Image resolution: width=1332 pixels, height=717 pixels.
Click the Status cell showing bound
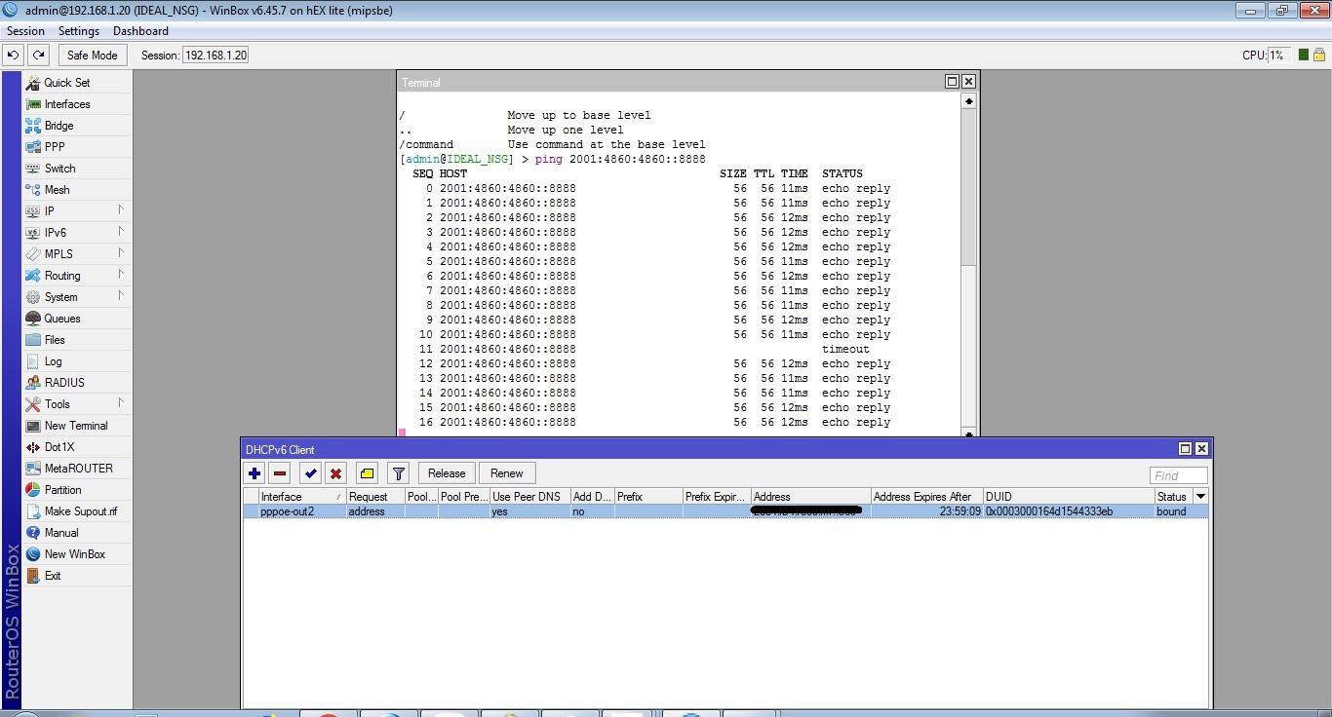click(1171, 511)
